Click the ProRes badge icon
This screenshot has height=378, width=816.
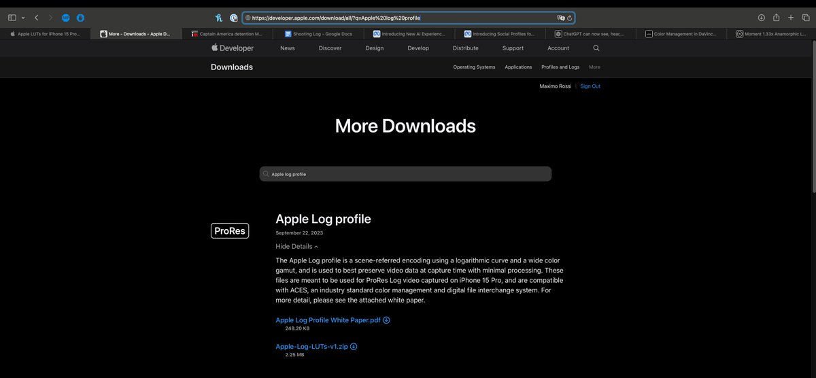230,231
